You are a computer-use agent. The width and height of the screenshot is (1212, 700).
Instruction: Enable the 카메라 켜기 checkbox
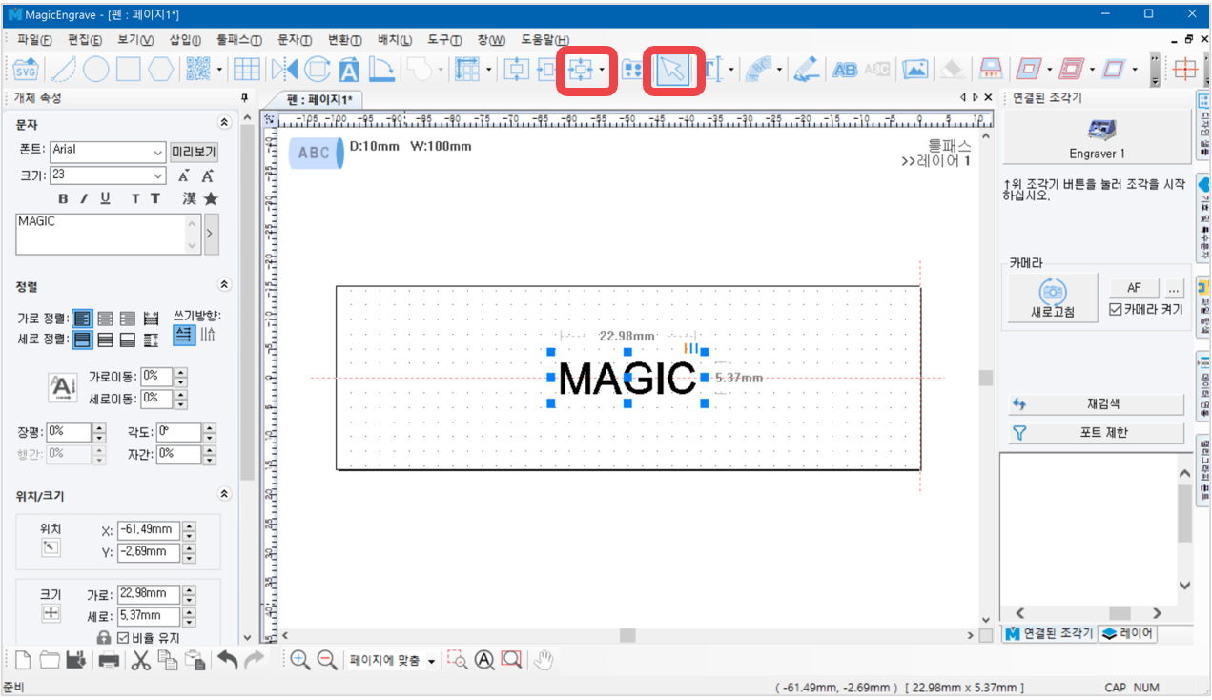tap(1117, 309)
